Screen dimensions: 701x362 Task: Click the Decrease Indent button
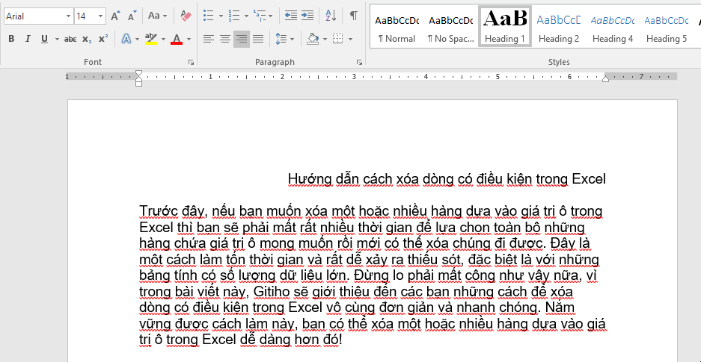291,16
